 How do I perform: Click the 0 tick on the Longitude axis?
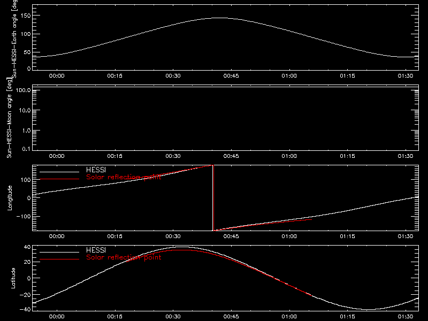(x=29, y=198)
